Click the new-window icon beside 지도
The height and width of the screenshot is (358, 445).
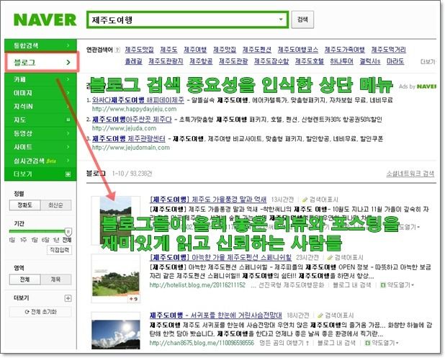[68, 120]
